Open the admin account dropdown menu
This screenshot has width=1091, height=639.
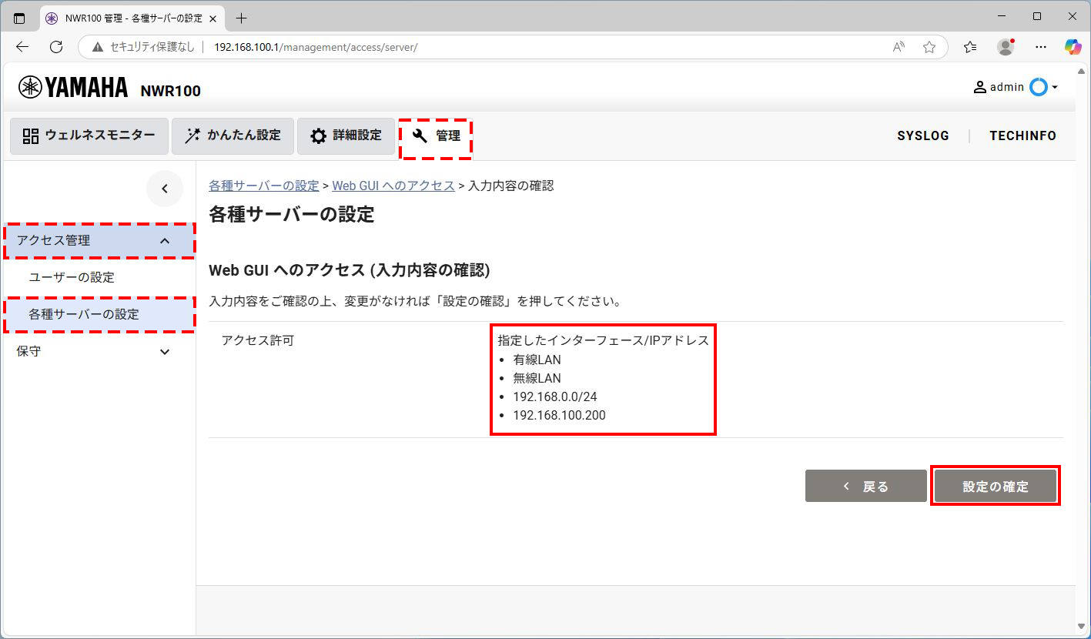click(1055, 86)
